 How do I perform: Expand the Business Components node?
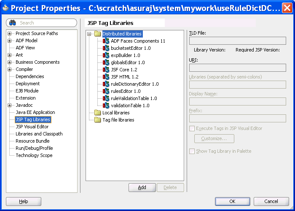(9, 62)
